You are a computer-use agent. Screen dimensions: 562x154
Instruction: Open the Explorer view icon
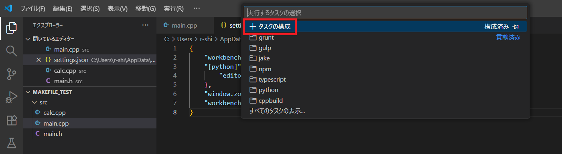click(x=12, y=28)
